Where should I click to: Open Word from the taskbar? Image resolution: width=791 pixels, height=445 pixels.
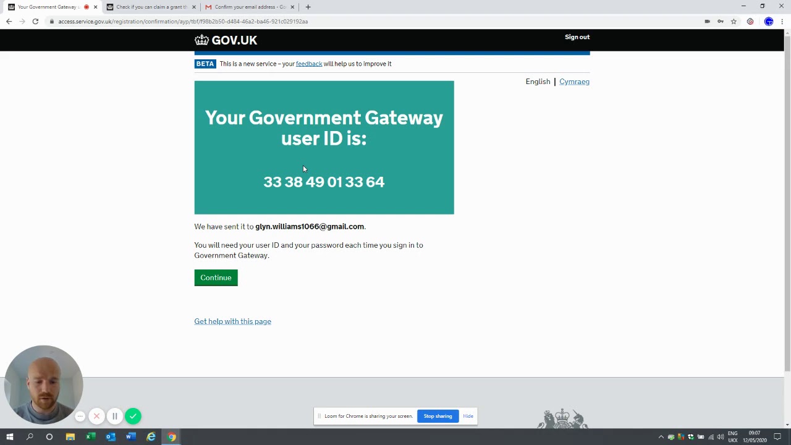pos(130,437)
